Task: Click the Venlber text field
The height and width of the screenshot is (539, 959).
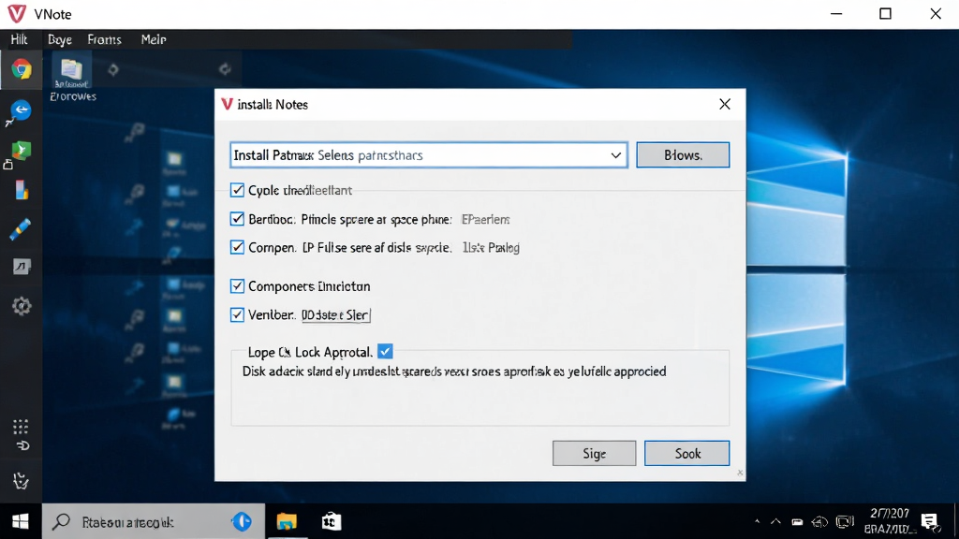Action: [336, 314]
